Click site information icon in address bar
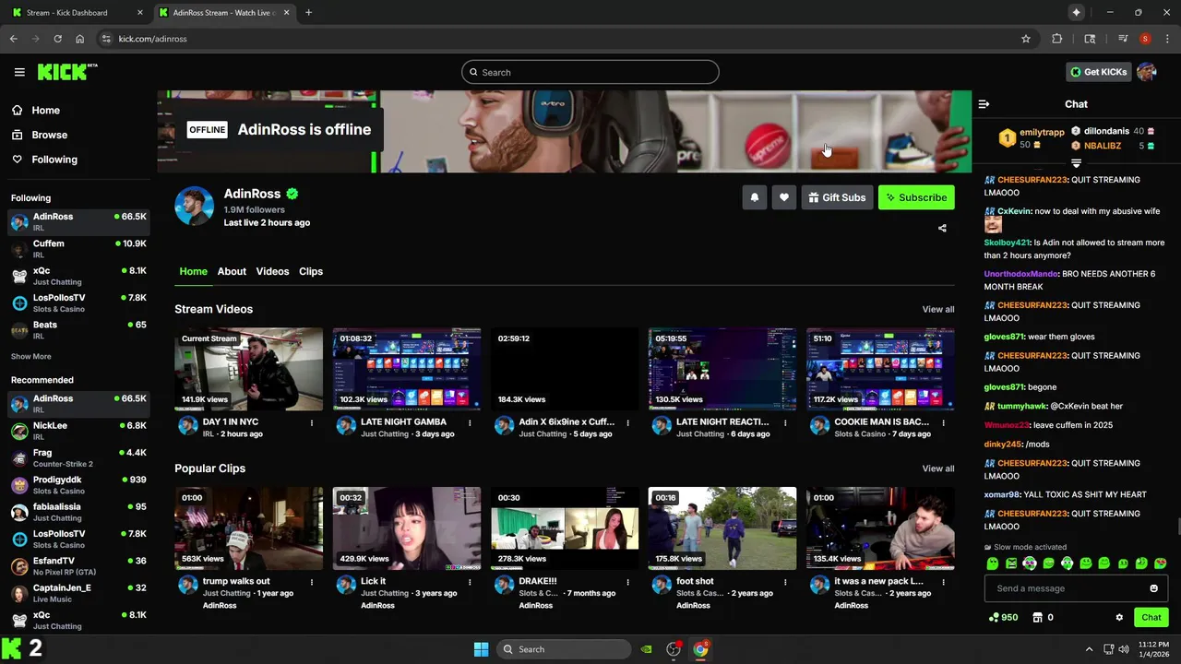This screenshot has width=1181, height=664. (x=106, y=39)
